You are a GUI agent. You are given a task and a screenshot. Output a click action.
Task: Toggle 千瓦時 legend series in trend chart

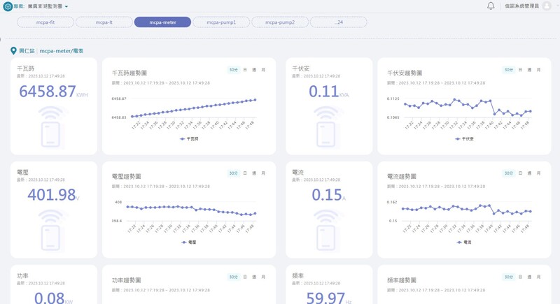(188, 139)
